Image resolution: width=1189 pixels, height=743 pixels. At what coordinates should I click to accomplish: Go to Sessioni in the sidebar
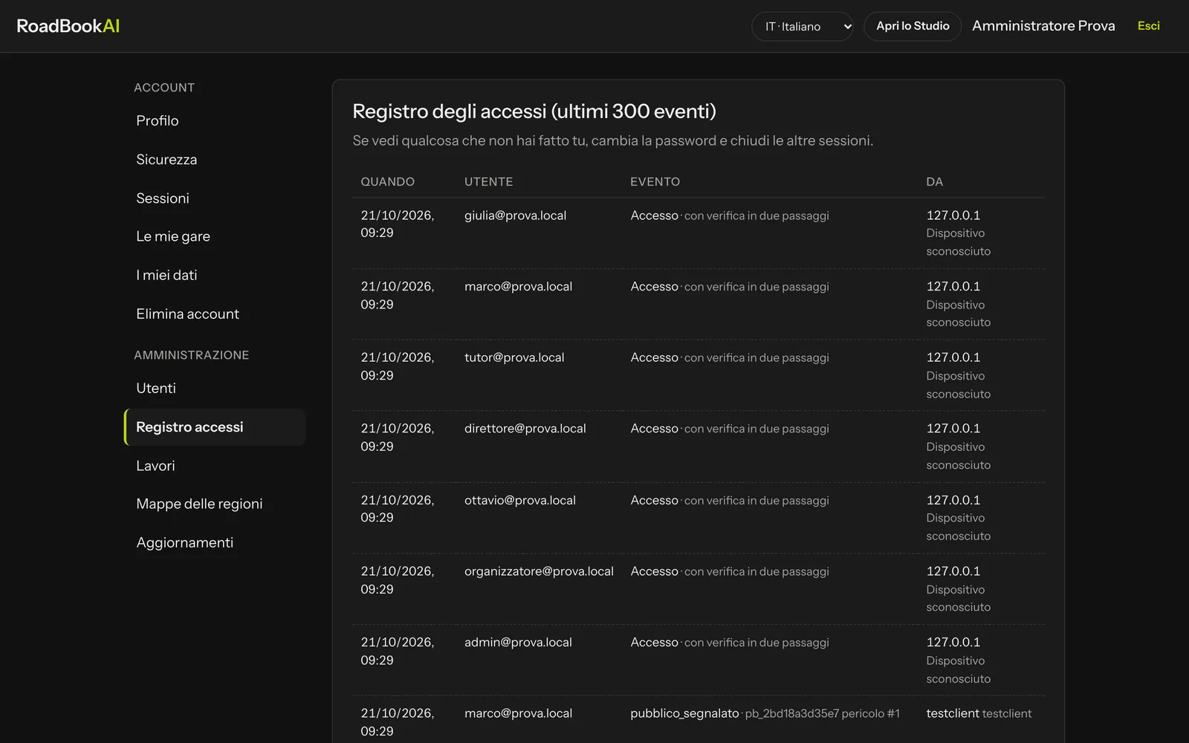[215, 198]
